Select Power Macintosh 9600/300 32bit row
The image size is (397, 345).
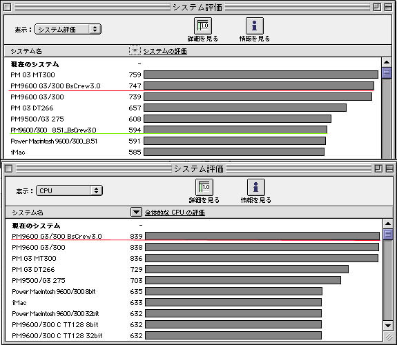click(194, 314)
